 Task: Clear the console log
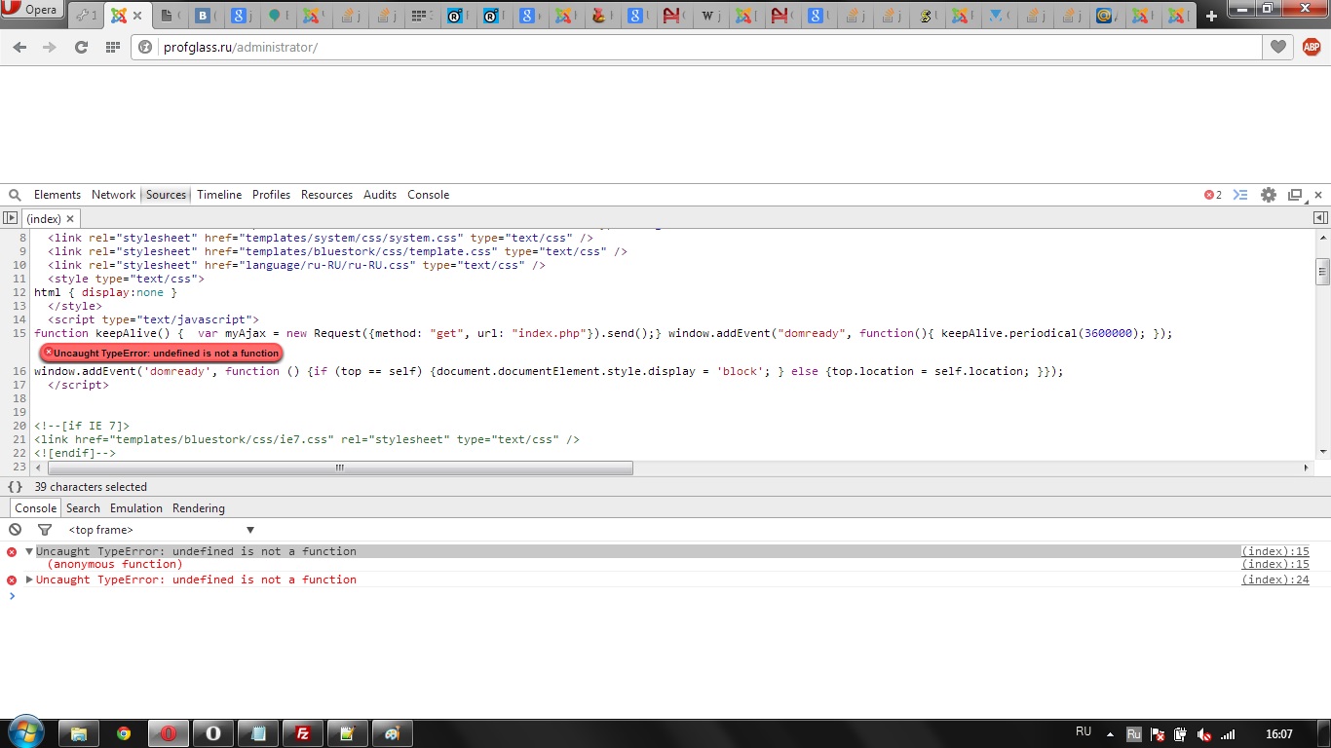15,530
